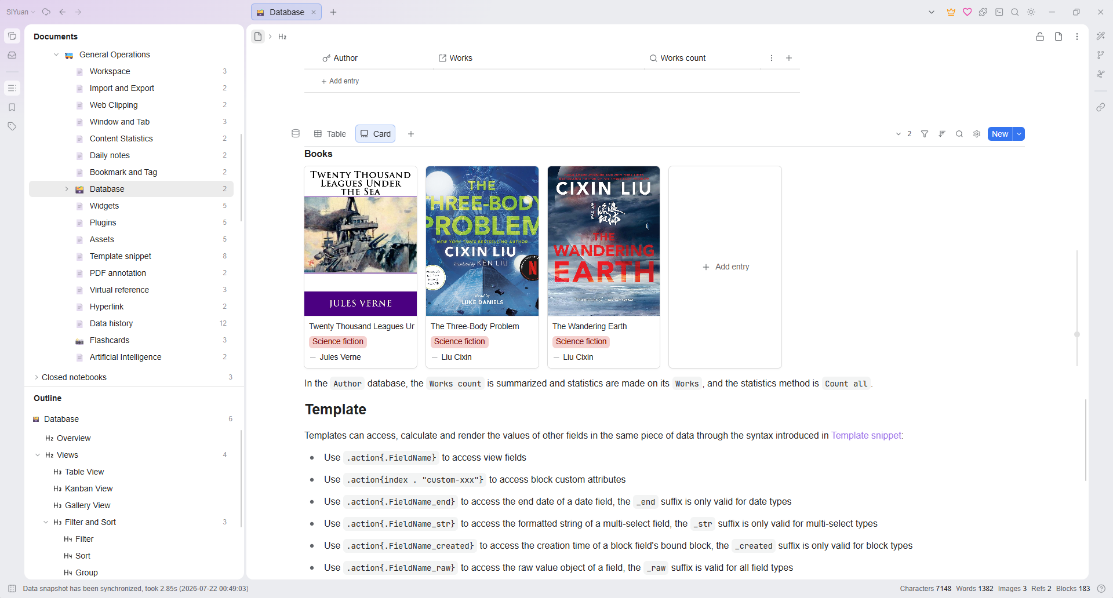
Task: Collapse the Views heading in Outline
Action: click(x=38, y=455)
